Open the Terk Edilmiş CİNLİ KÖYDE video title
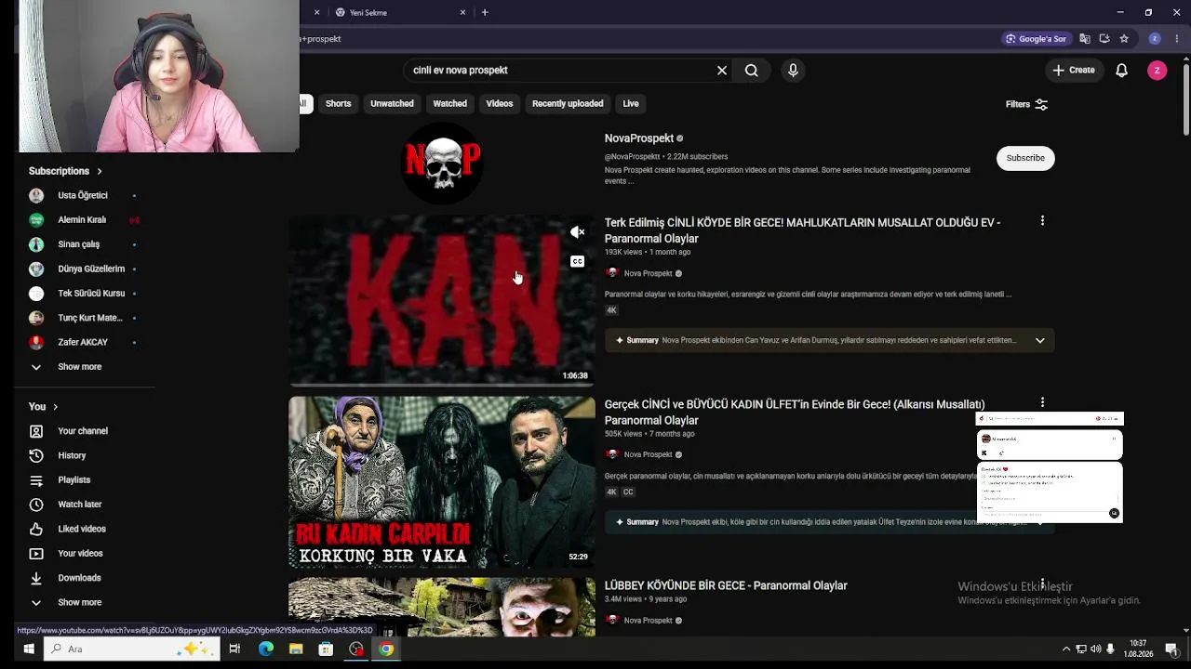 coord(802,230)
